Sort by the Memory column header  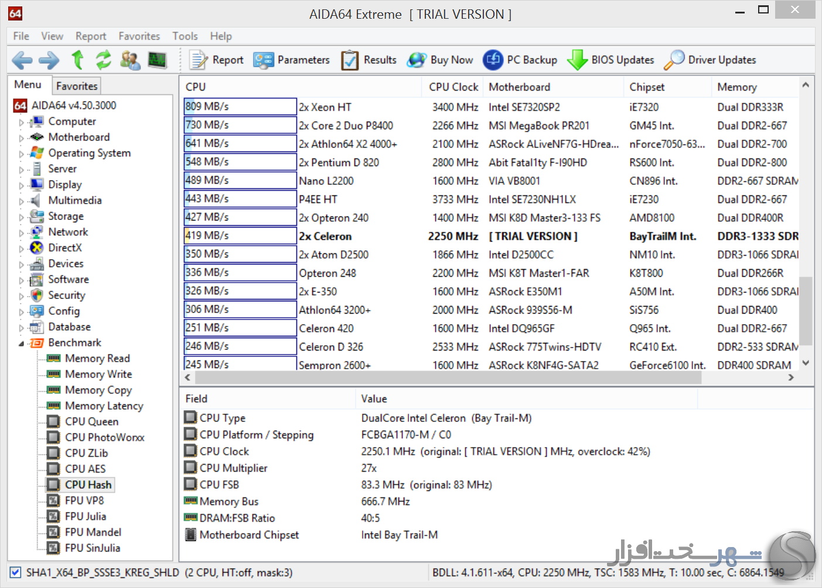[756, 87]
